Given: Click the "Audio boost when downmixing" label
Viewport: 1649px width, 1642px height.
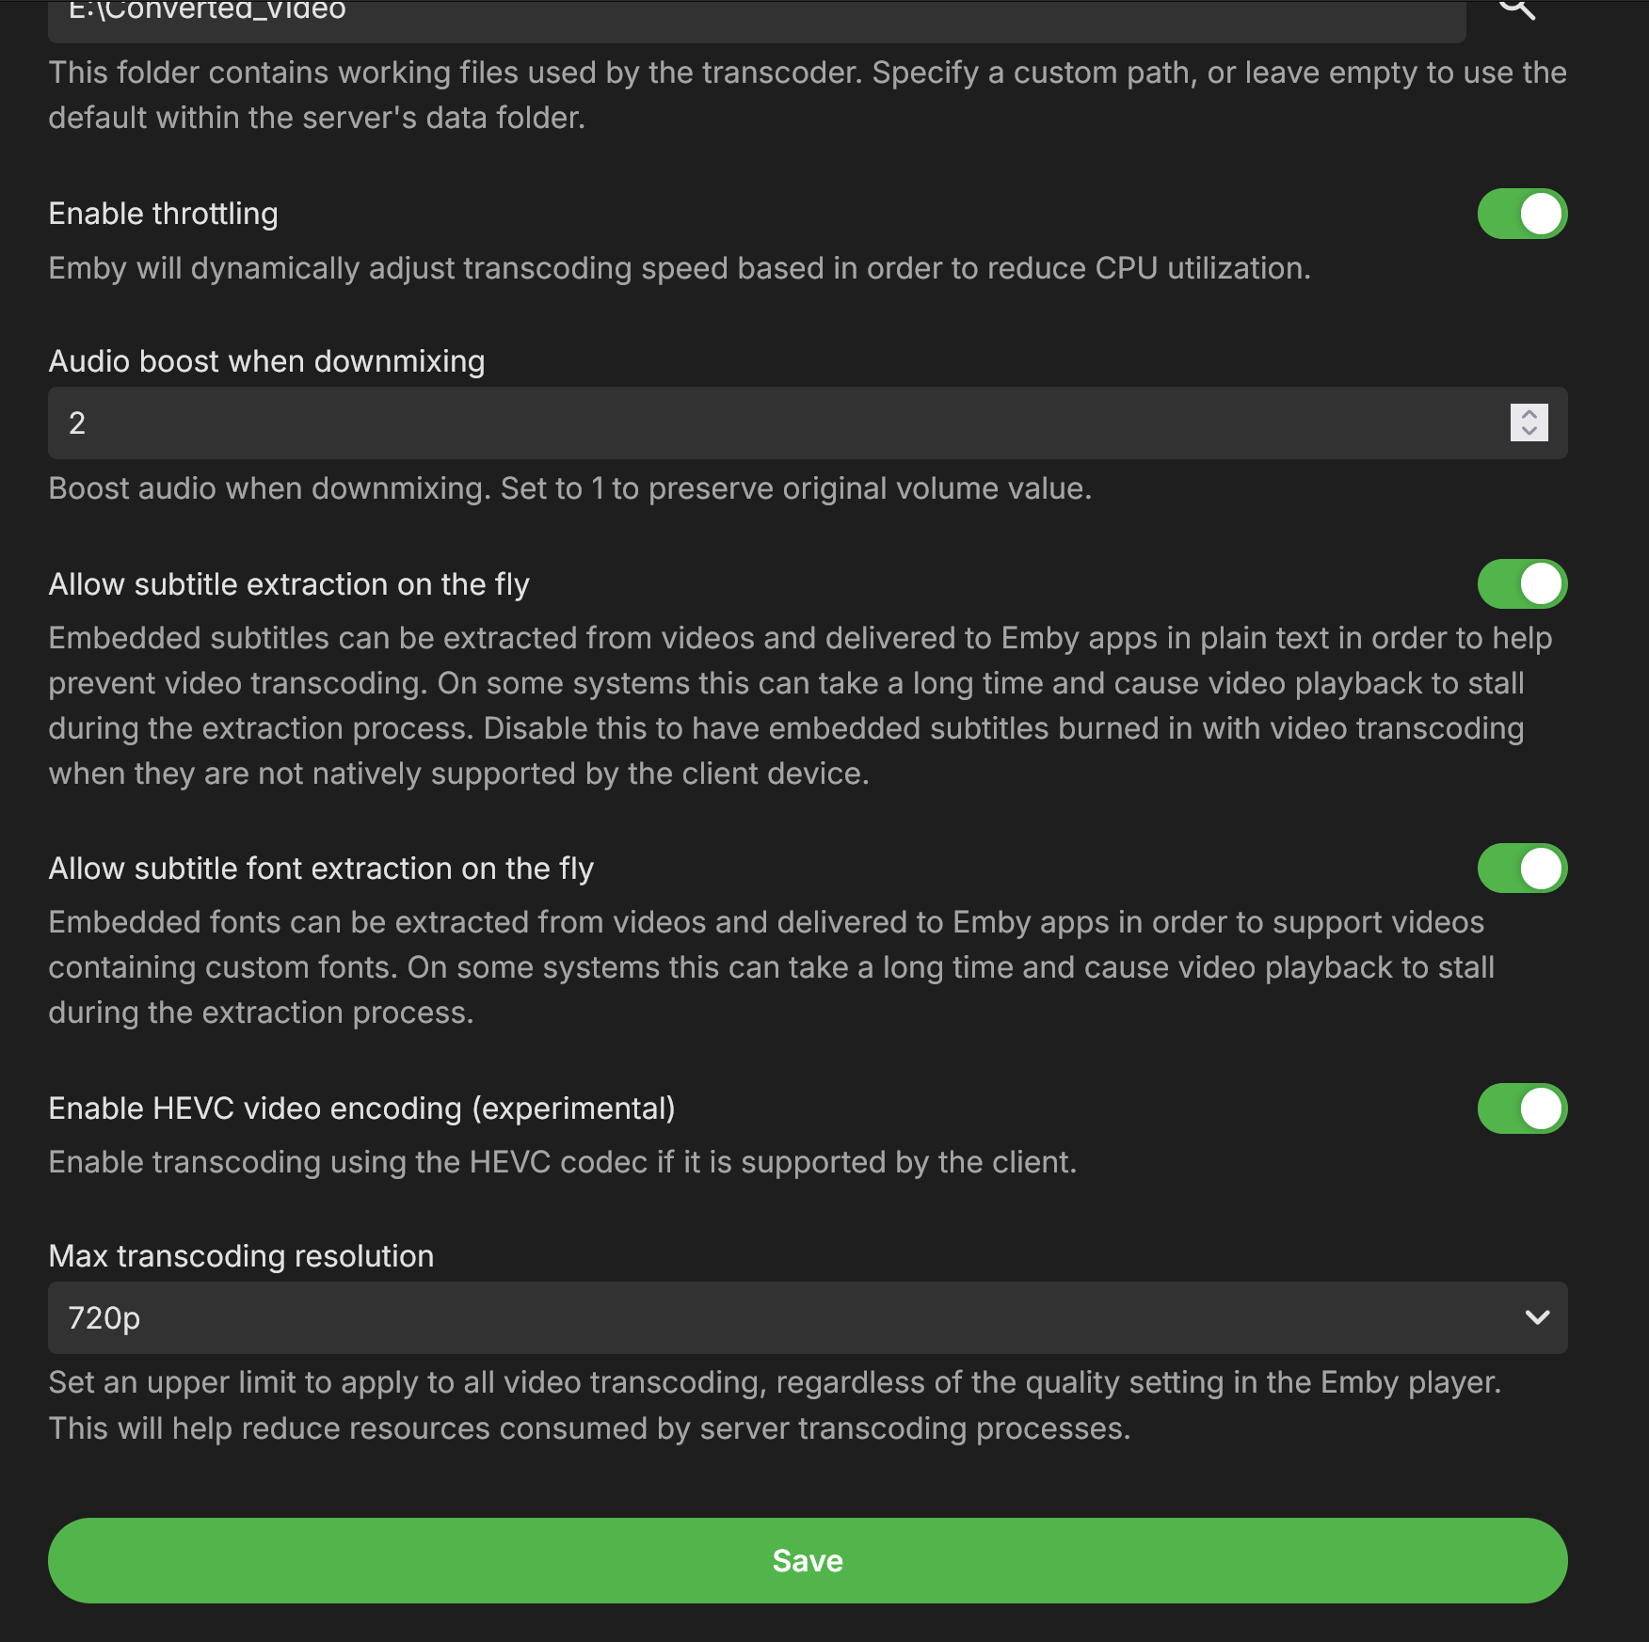Looking at the screenshot, I should coord(266,361).
